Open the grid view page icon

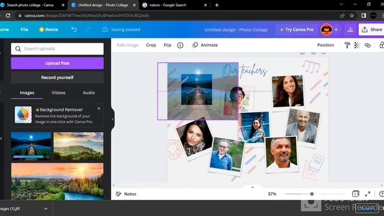click(x=355, y=194)
